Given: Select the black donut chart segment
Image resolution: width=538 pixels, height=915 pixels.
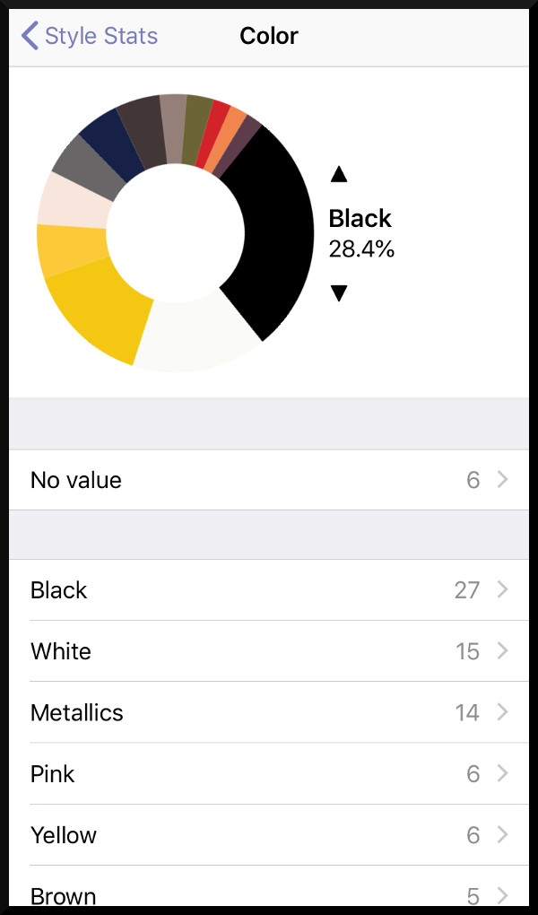Looking at the screenshot, I should [273, 233].
